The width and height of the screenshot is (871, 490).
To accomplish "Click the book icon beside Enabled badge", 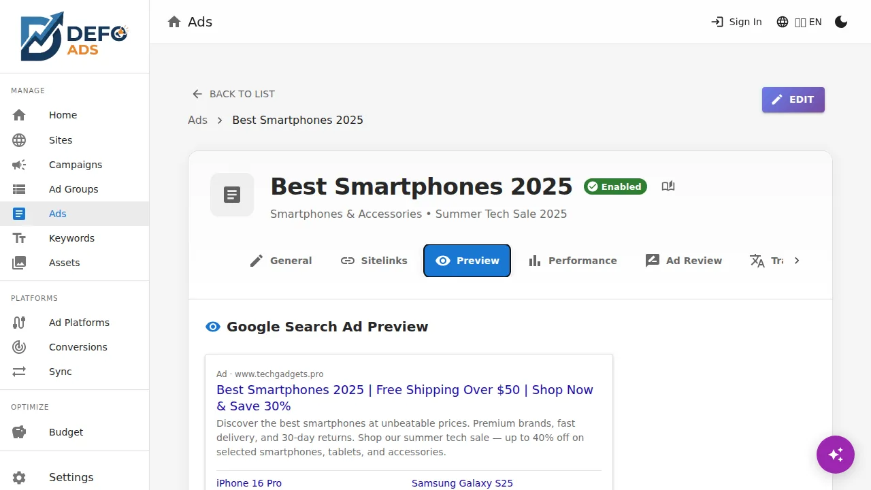I will point(668,186).
